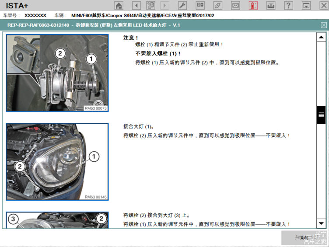Select text 不要旋入螺栓 (1)！
Screen dimensions: 329x247
158,53
